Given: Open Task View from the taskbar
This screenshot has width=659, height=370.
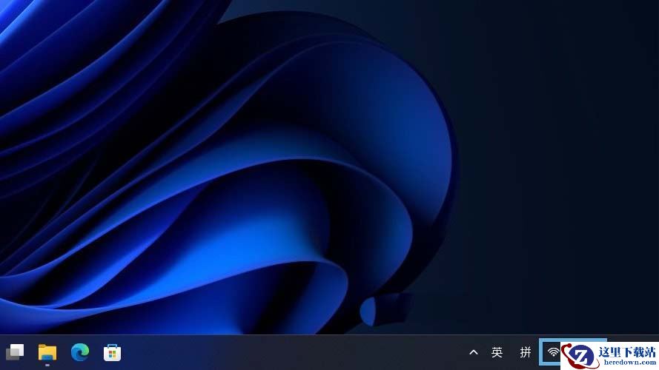Looking at the screenshot, I should 15,352.
